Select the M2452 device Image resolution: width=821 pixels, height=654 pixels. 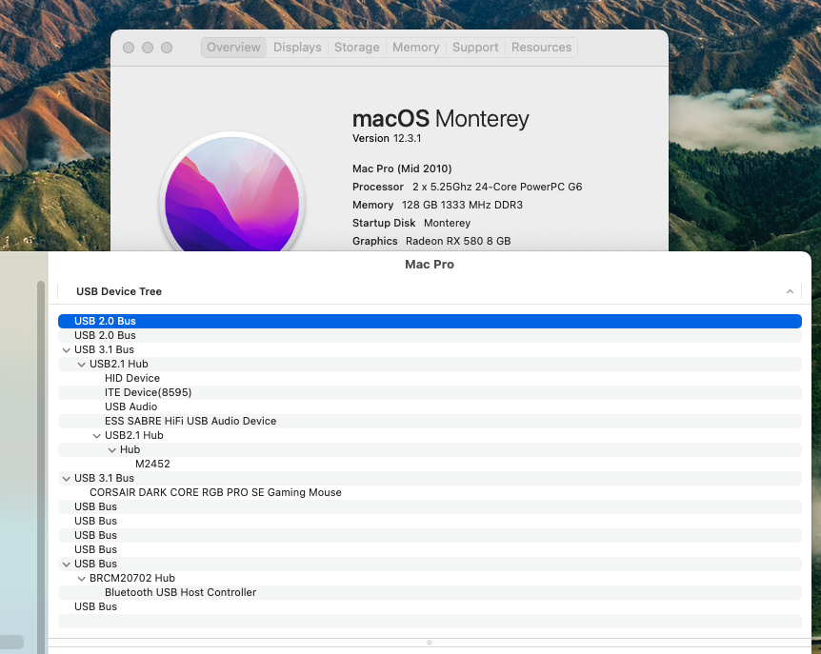click(152, 464)
